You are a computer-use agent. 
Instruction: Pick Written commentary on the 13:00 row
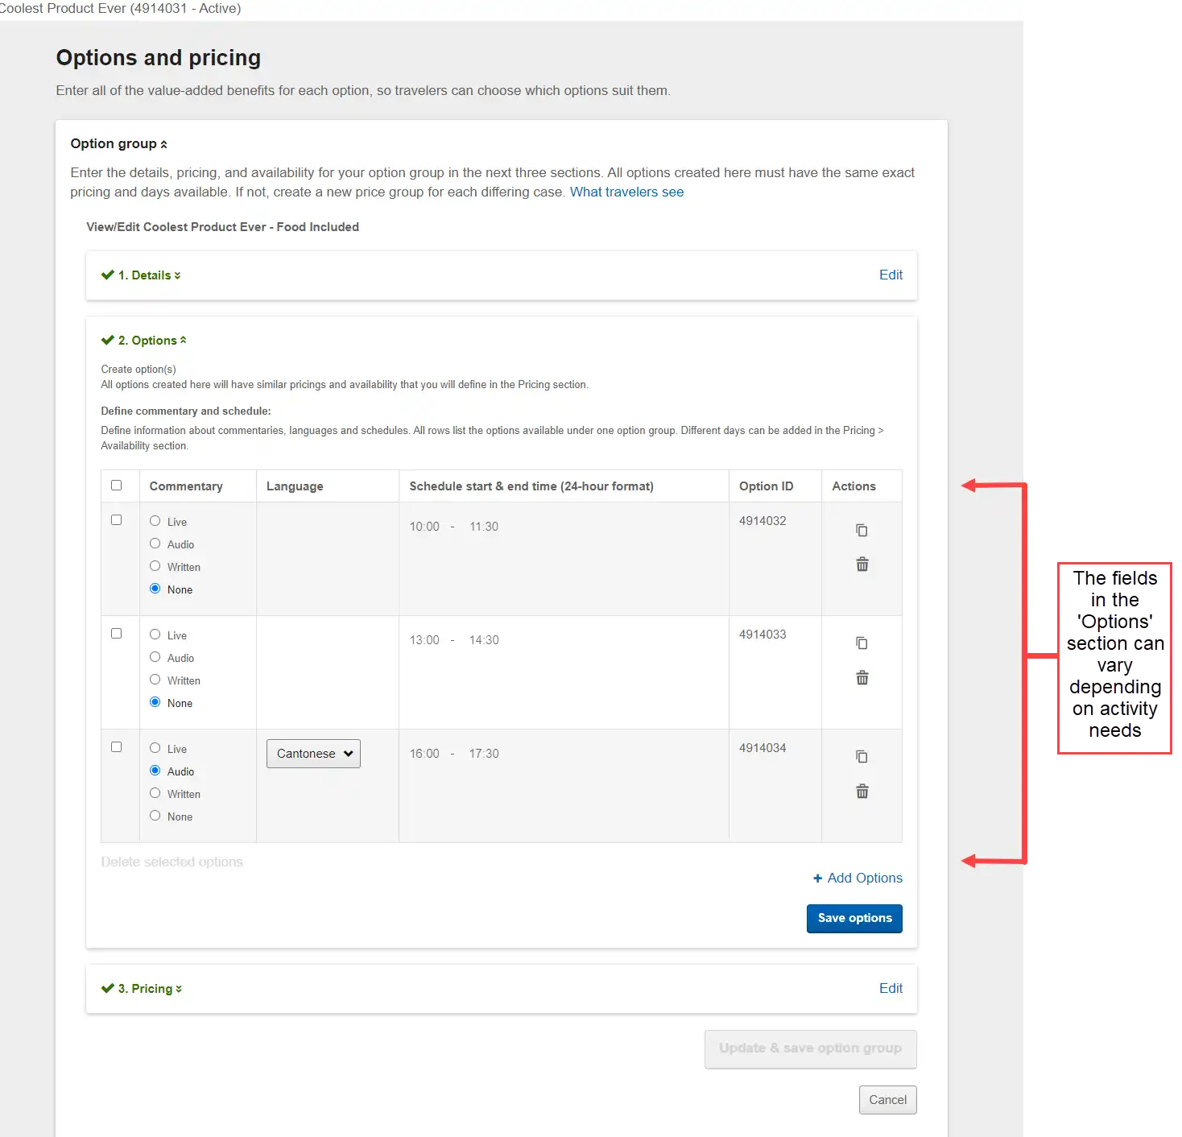point(155,680)
